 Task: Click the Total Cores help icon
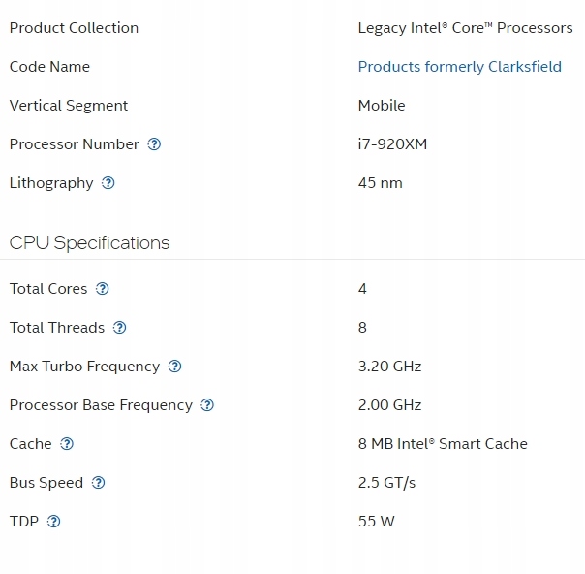[102, 289]
